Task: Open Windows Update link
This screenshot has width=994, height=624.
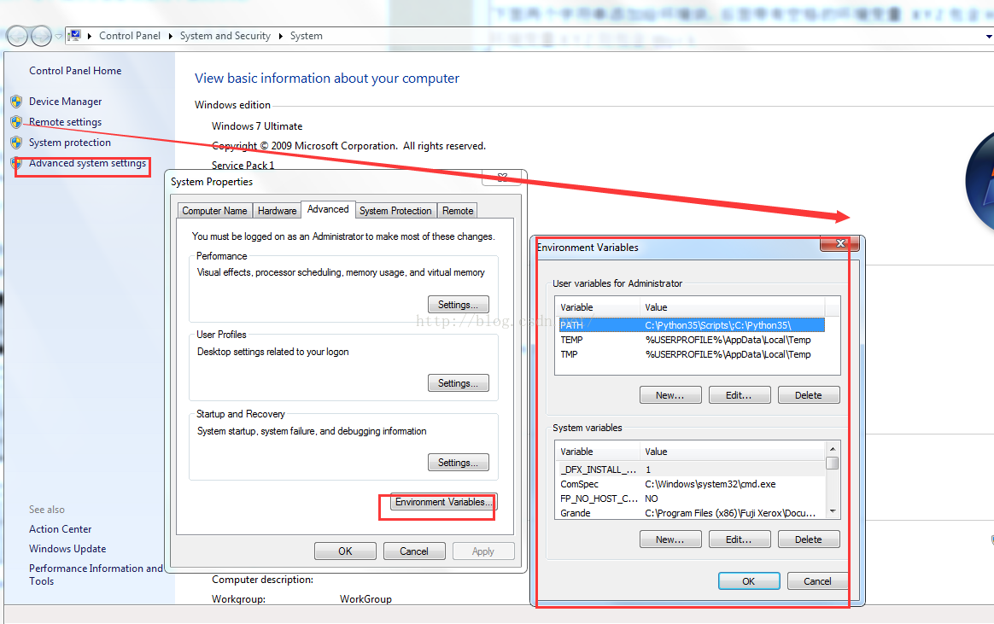Action: (67, 549)
